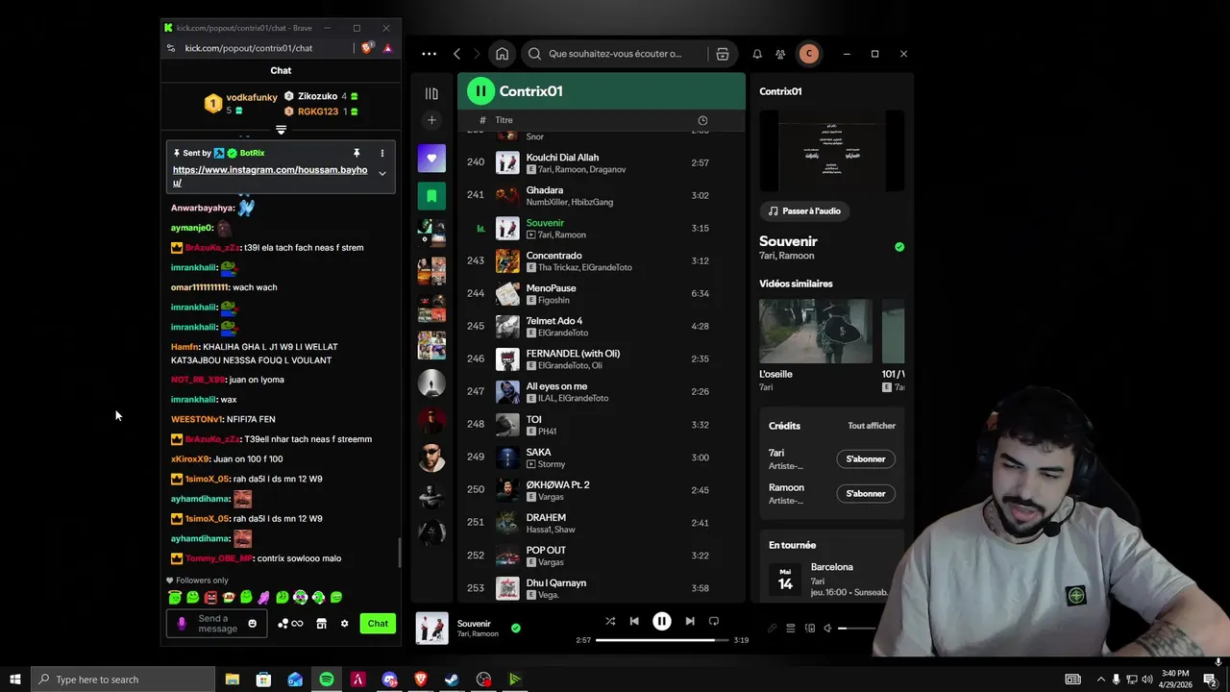Adjust the Spotify volume slider
Screen dimensions: 1230x692
tap(856, 629)
